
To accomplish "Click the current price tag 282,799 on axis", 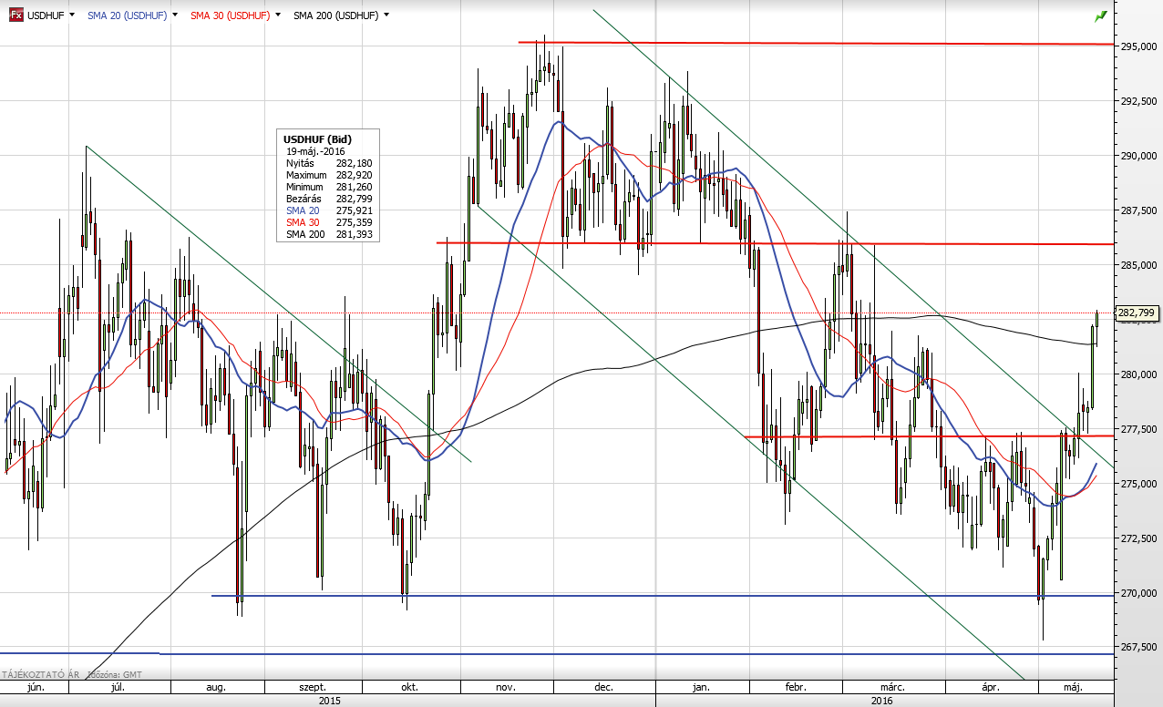I will (x=1137, y=313).
